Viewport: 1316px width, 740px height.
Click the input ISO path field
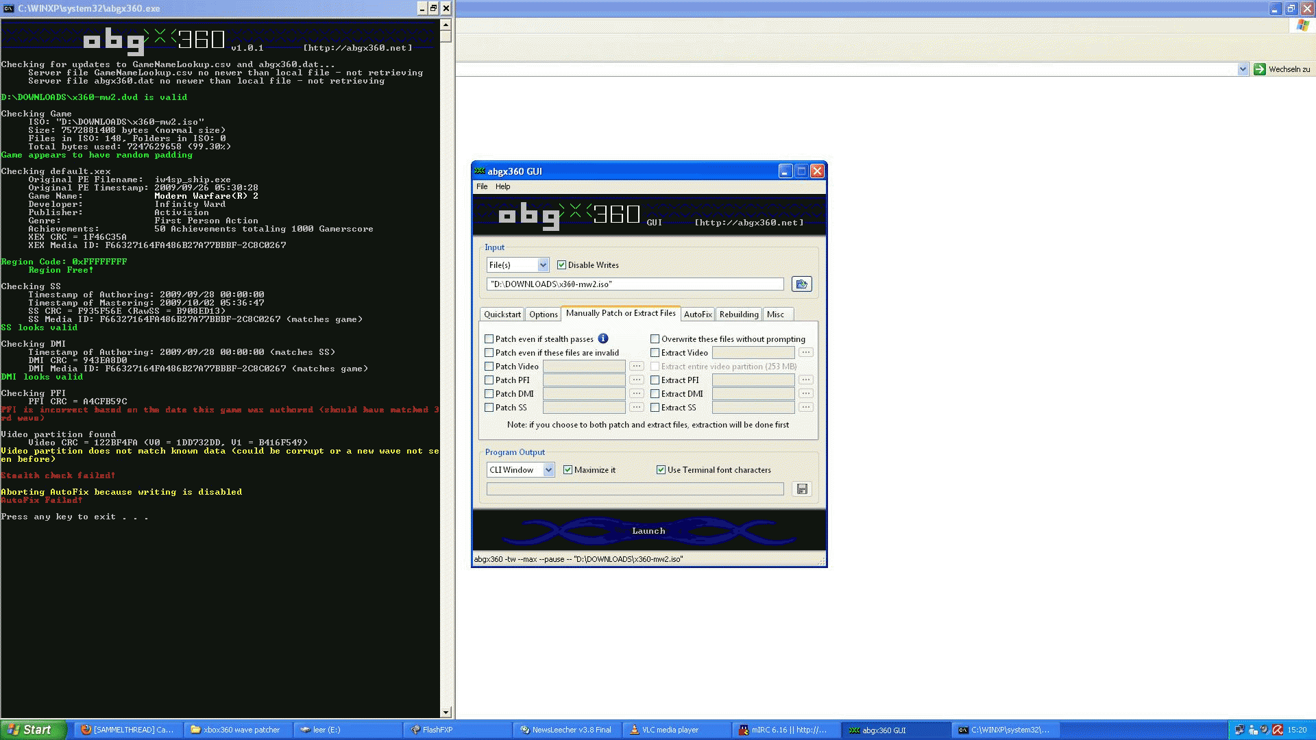(635, 284)
